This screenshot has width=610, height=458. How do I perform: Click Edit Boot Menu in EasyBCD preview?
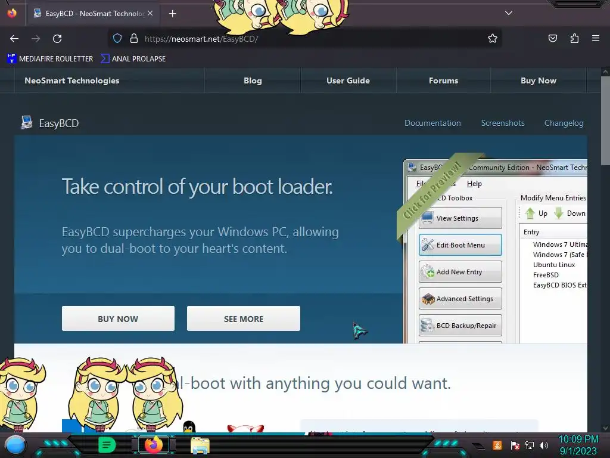[x=460, y=245]
